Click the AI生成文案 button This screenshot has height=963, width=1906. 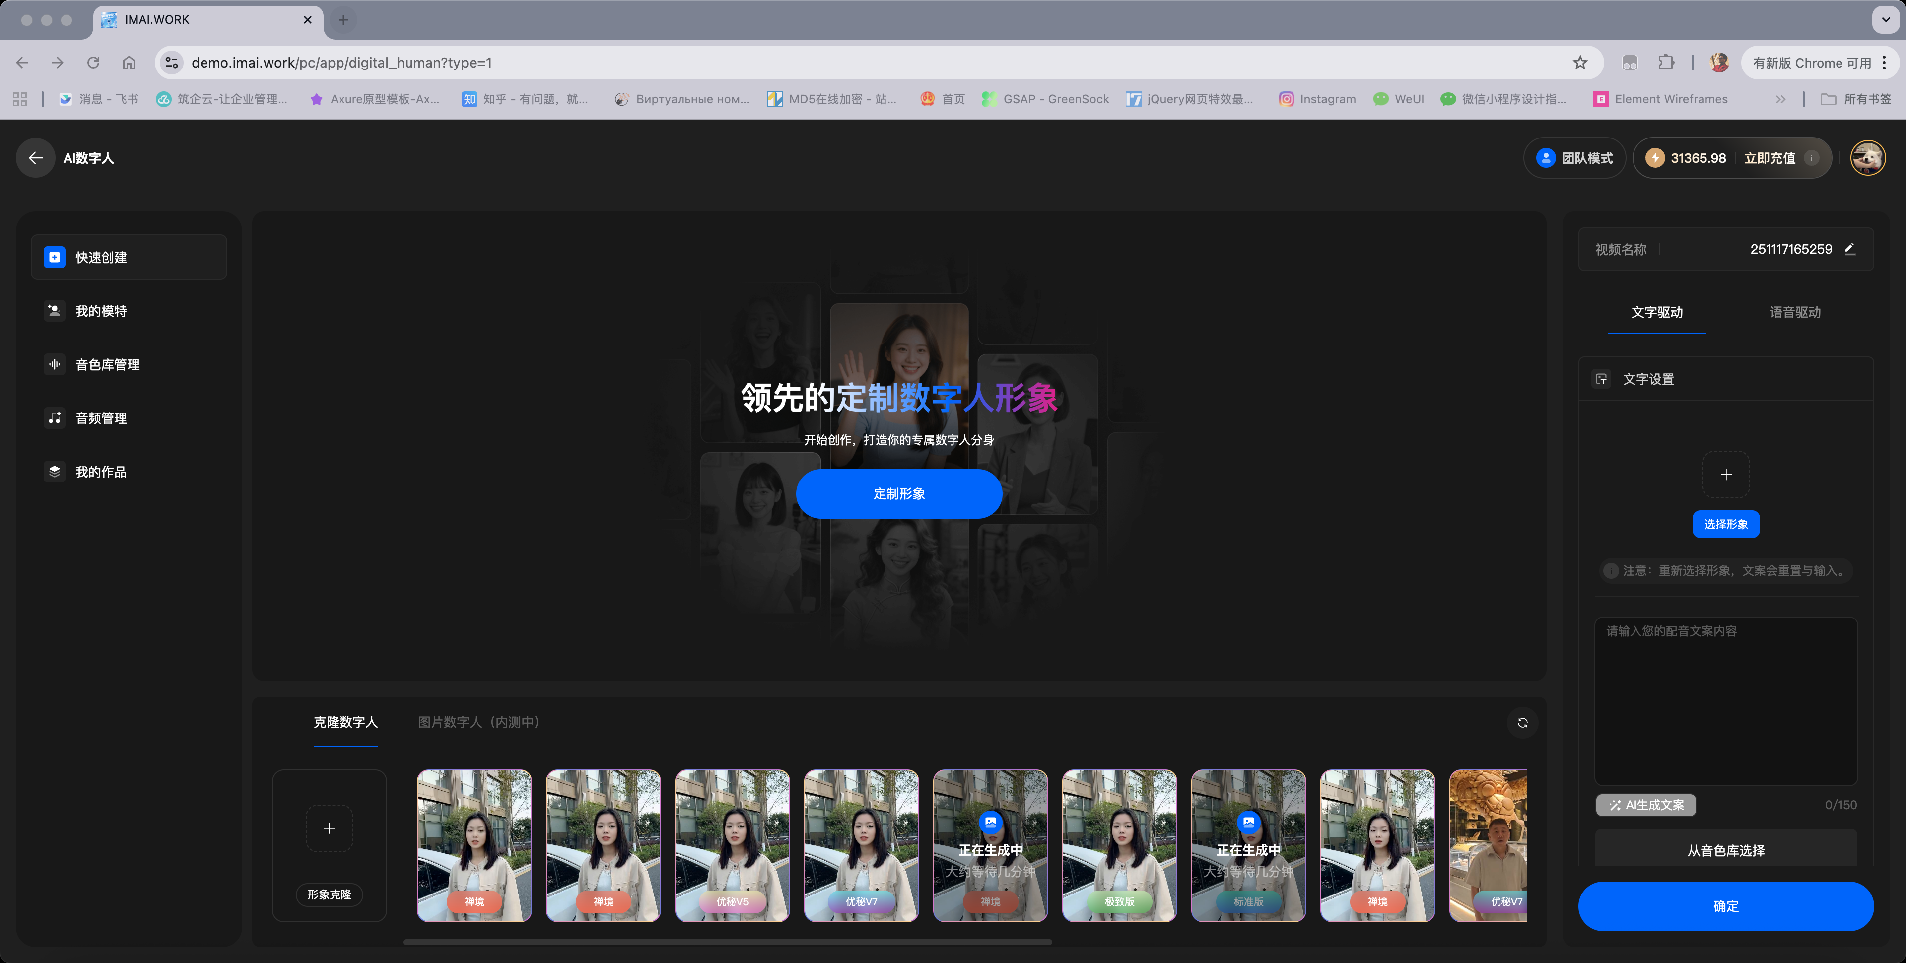(x=1646, y=805)
